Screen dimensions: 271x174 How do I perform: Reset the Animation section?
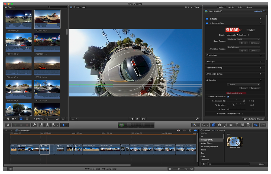tap(260, 80)
